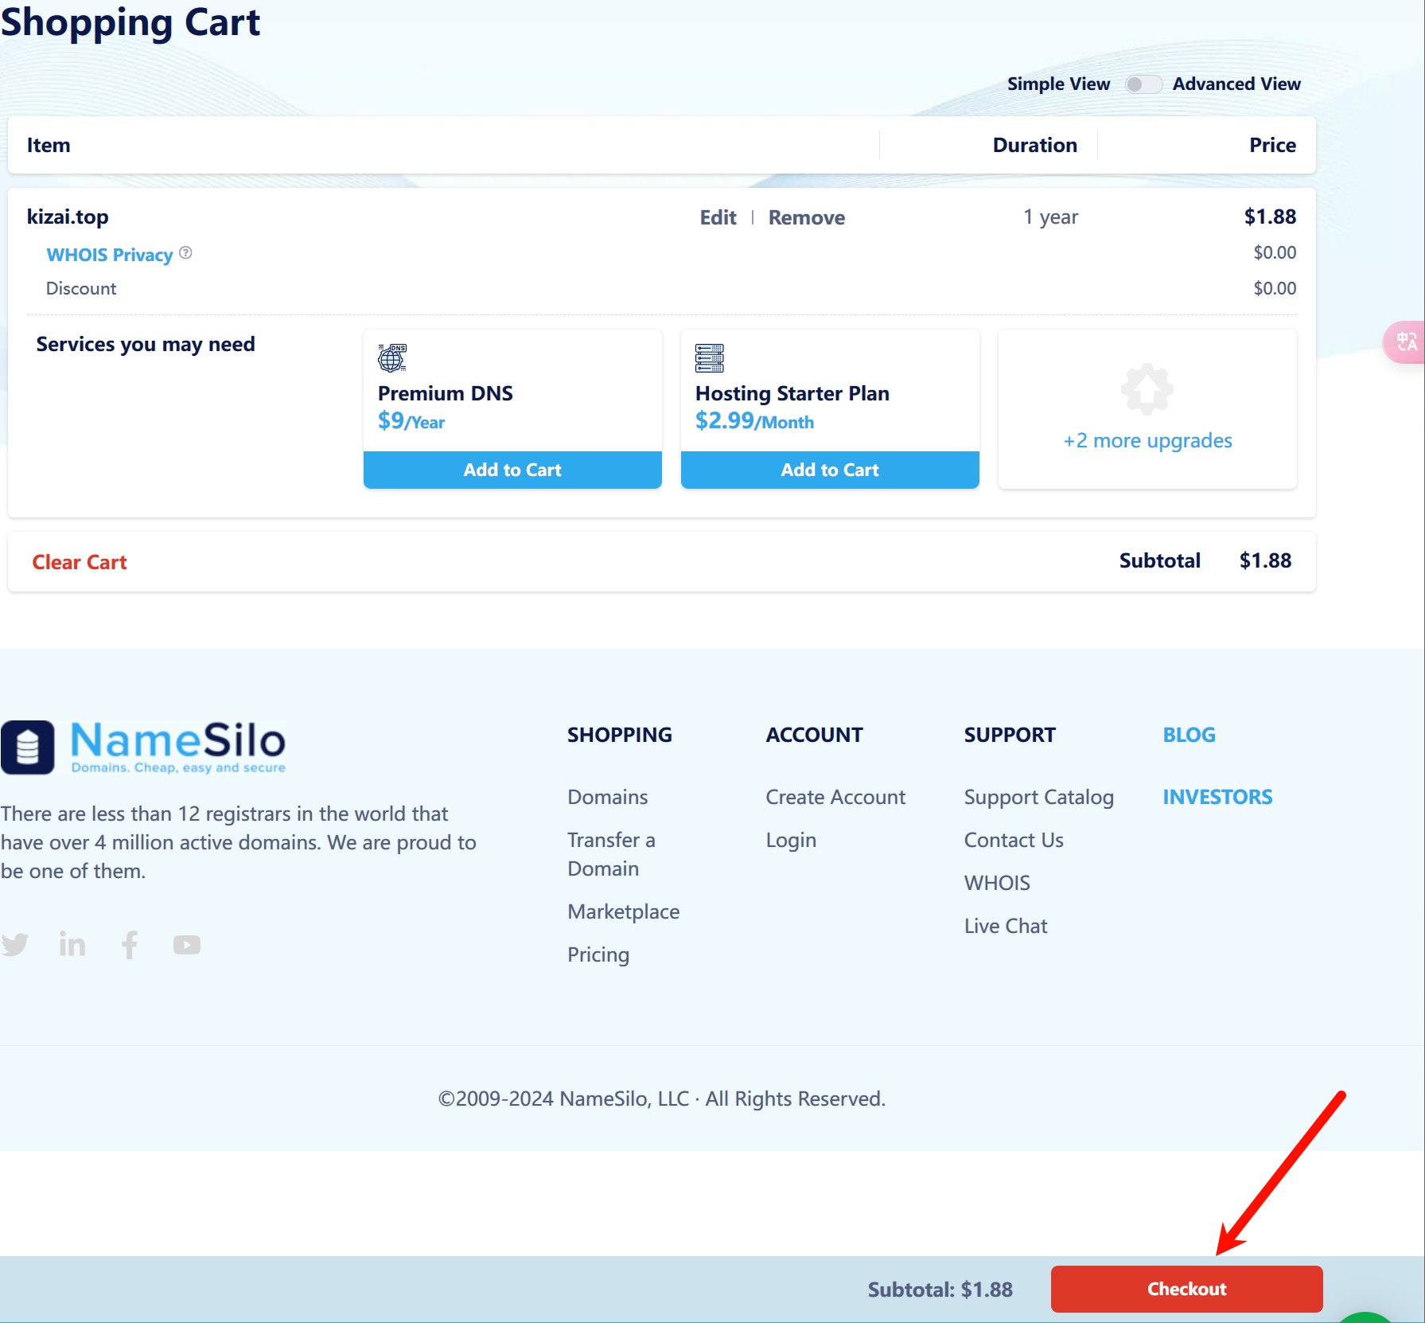Click the gear icon above more upgrades

pyautogui.click(x=1147, y=389)
